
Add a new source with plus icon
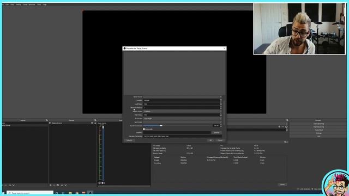51,185
